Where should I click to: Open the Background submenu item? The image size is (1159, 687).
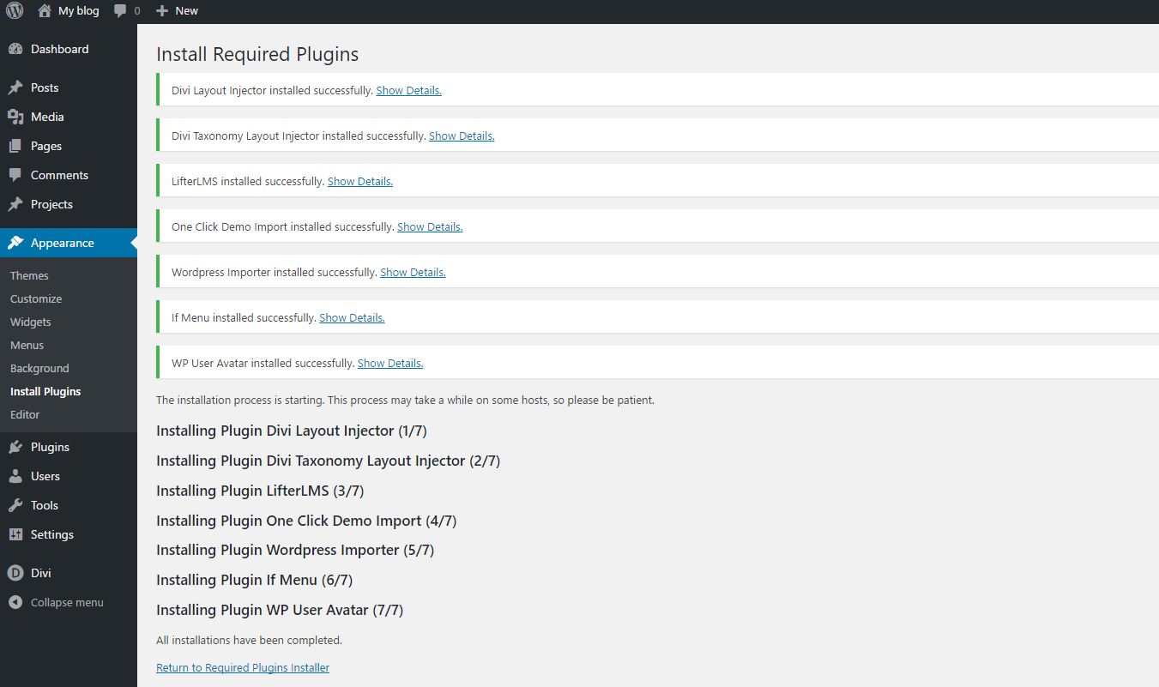[39, 368]
